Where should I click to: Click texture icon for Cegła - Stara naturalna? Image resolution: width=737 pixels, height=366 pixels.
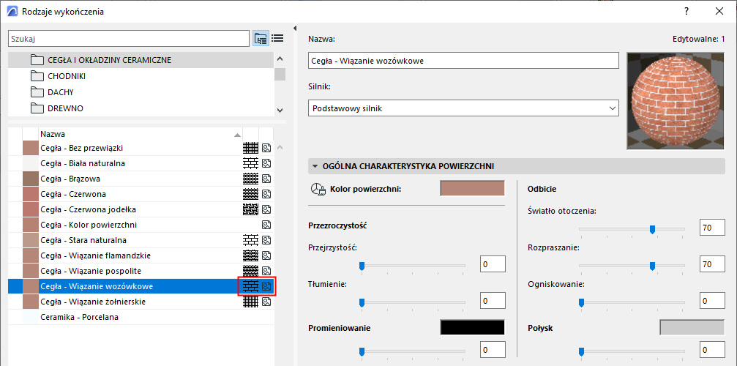pos(266,241)
